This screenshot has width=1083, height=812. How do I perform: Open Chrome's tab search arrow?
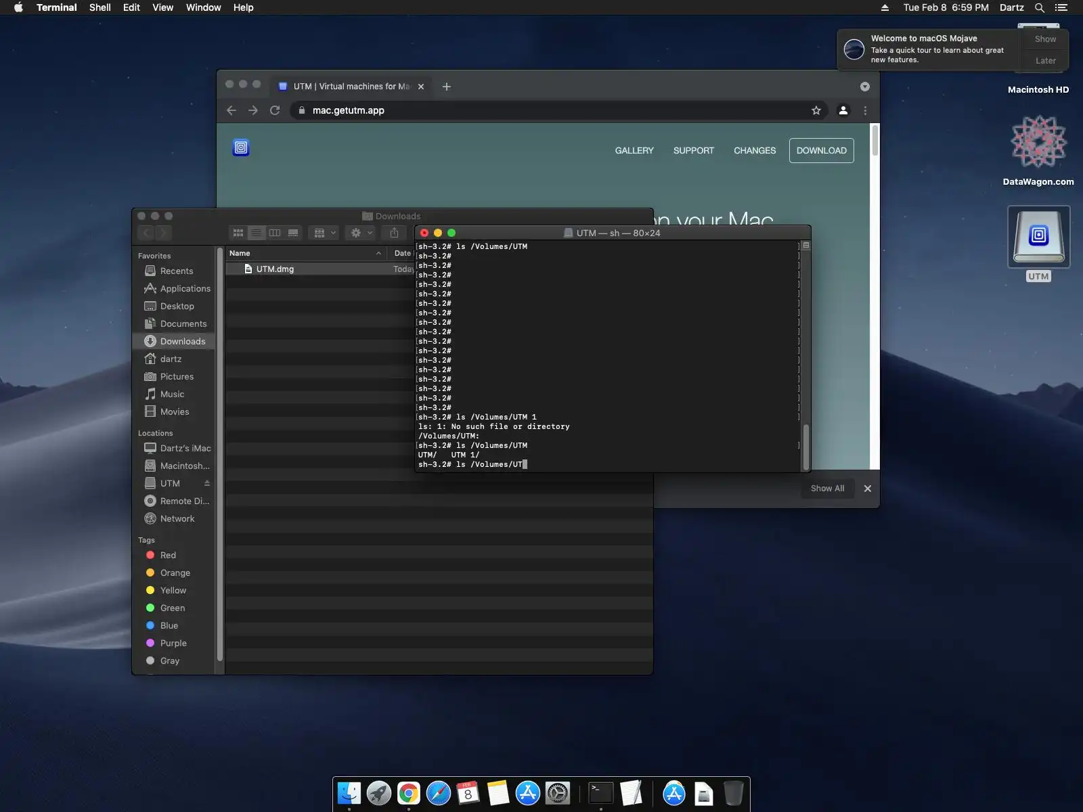click(x=865, y=87)
